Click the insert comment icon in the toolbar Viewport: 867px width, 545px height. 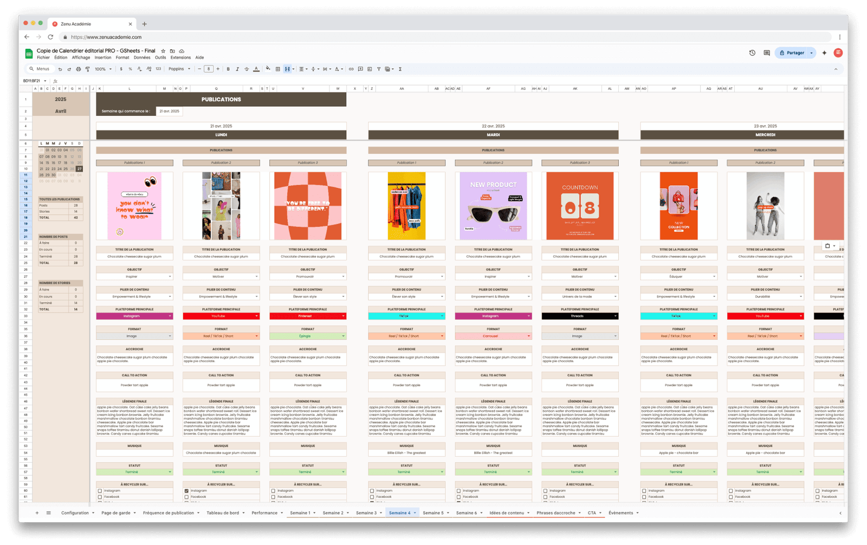360,69
